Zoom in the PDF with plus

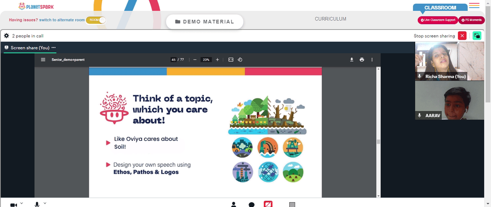(x=218, y=60)
